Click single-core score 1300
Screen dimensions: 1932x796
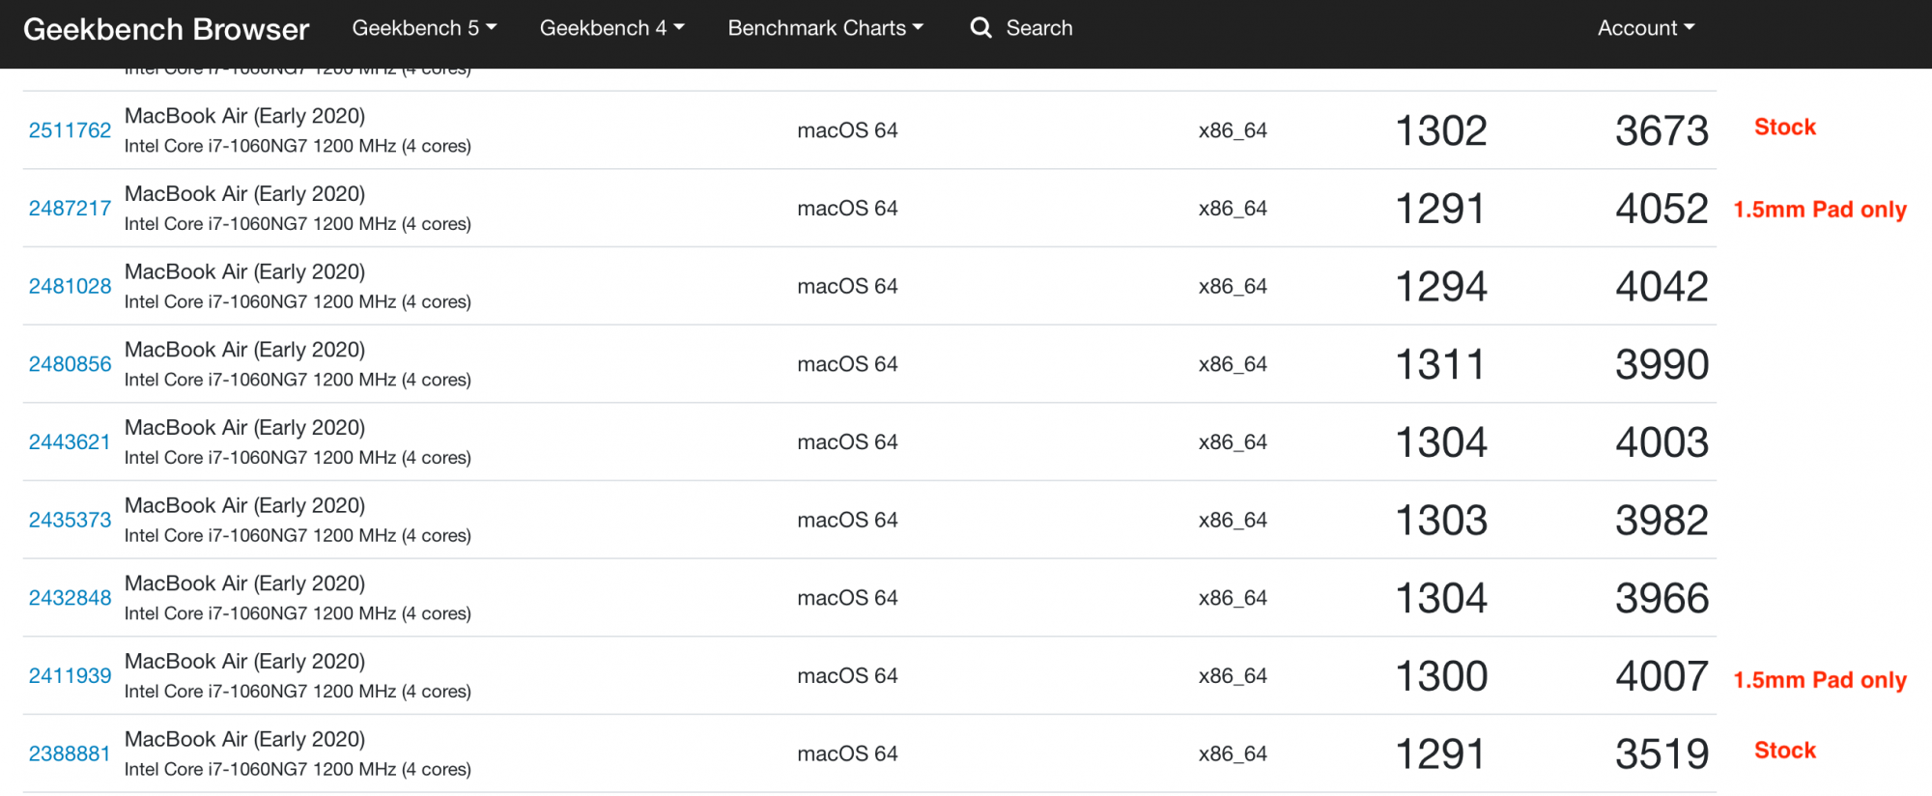[1441, 676]
